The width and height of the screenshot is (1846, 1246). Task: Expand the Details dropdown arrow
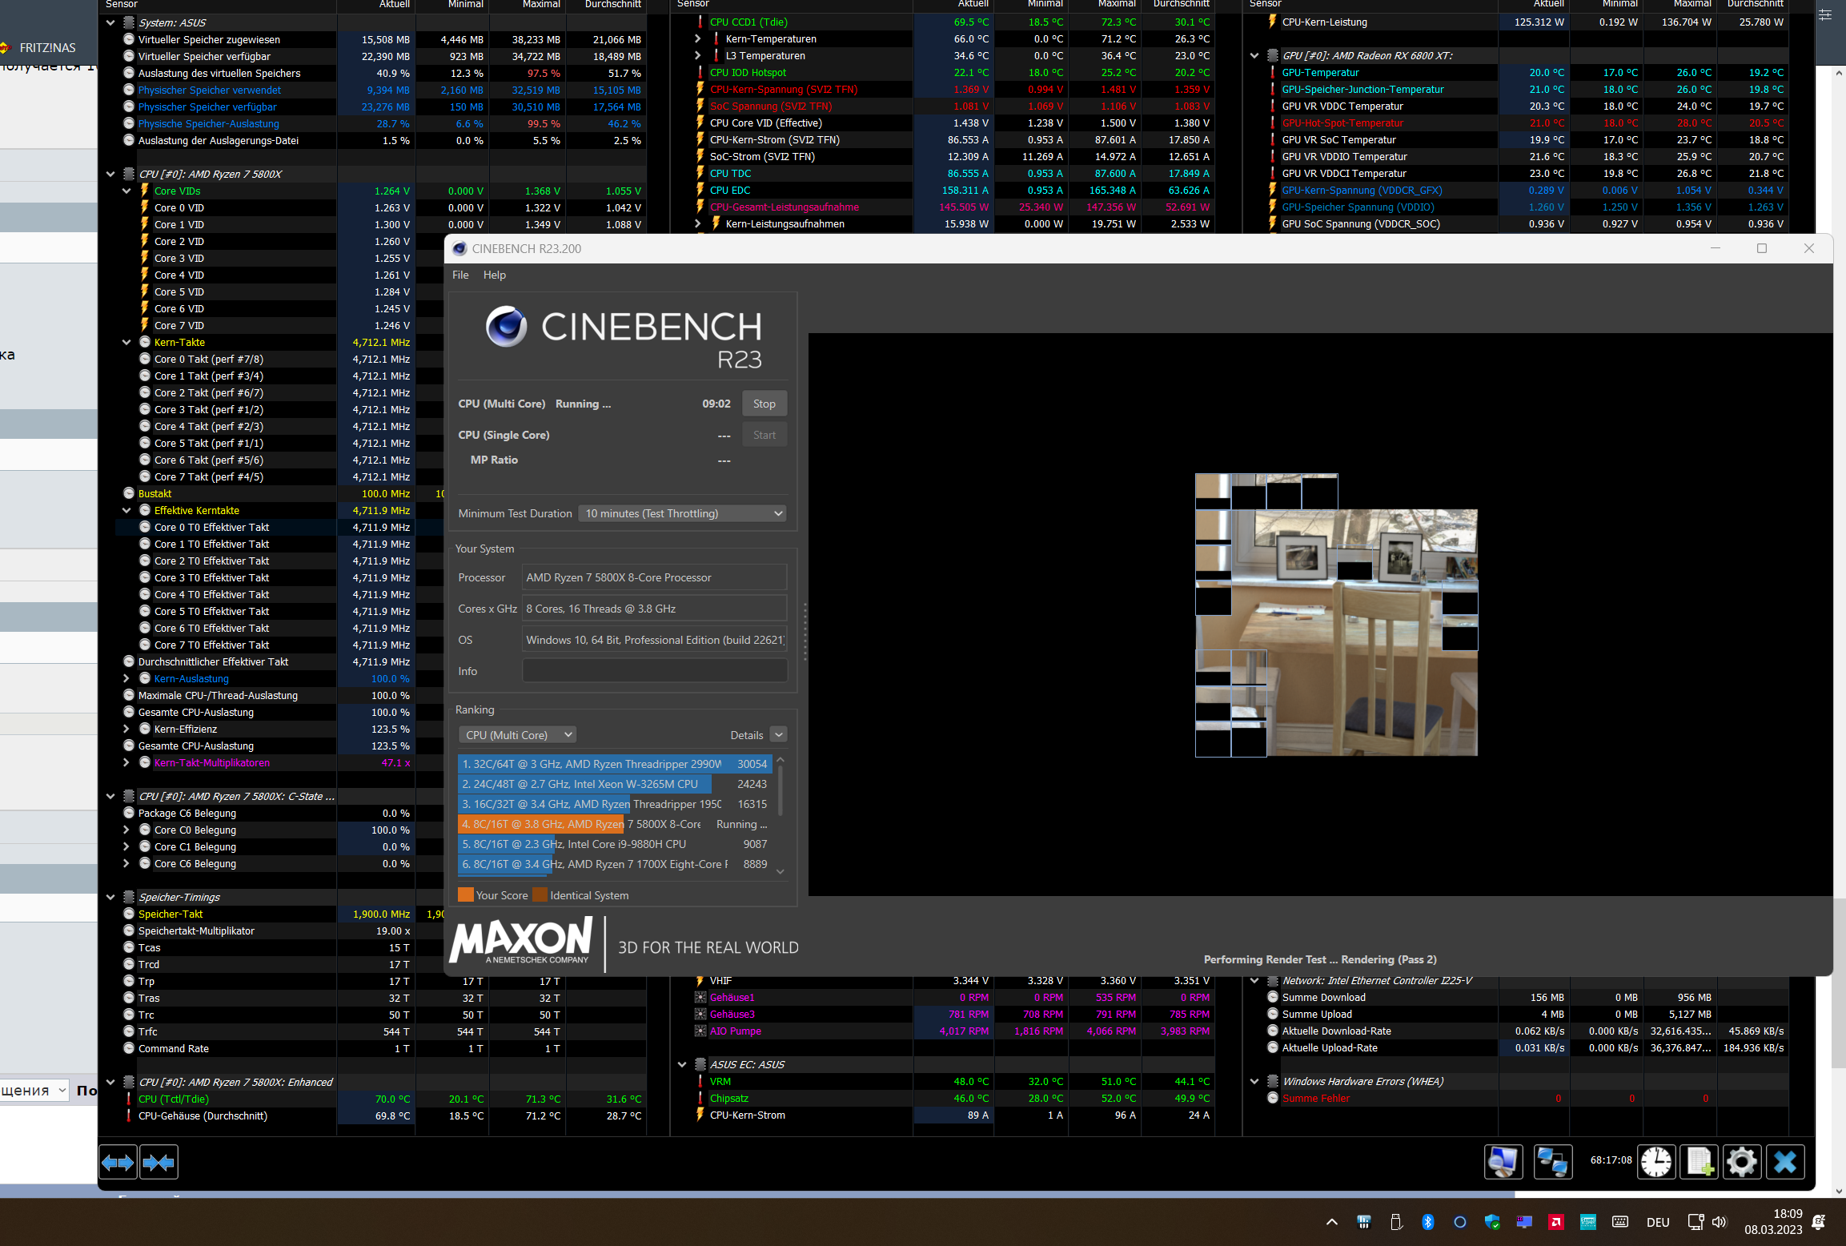pyautogui.click(x=778, y=735)
